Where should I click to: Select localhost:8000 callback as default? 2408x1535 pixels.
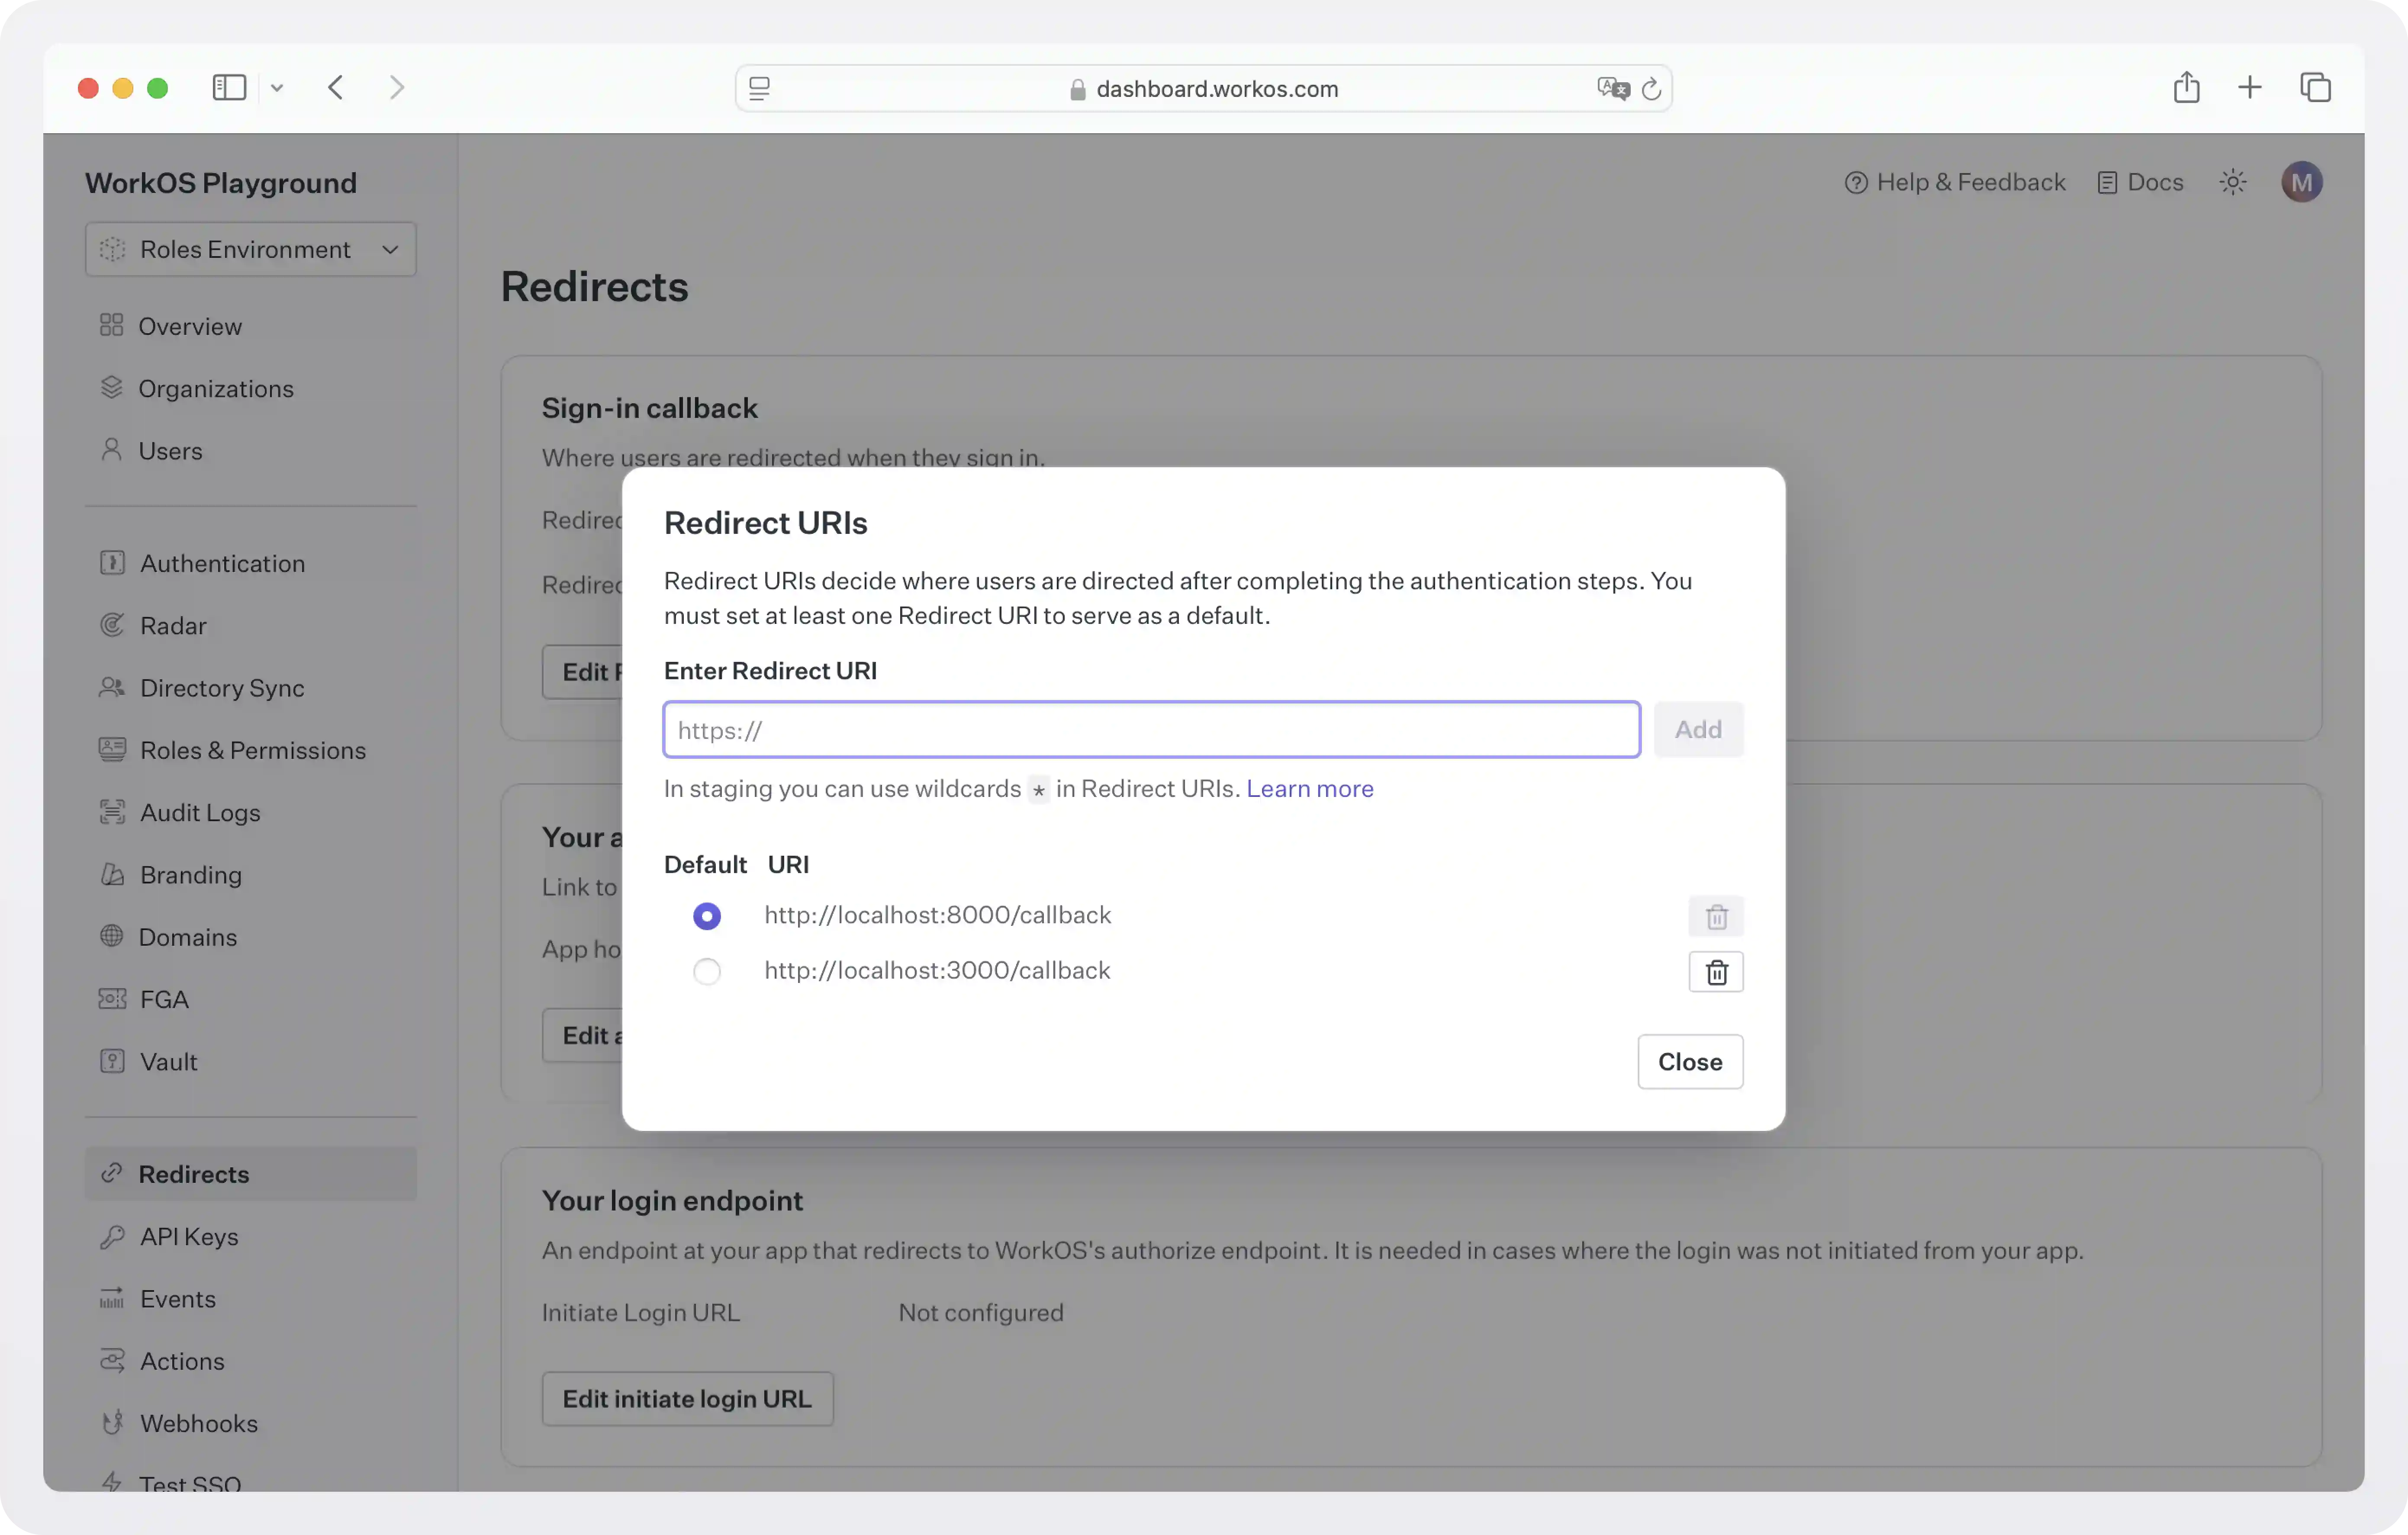(707, 916)
